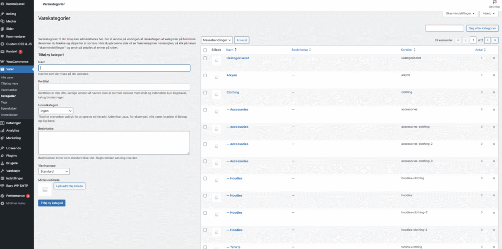Open the Massehandlinger dropdown
The image size is (502, 249).
click(x=217, y=40)
